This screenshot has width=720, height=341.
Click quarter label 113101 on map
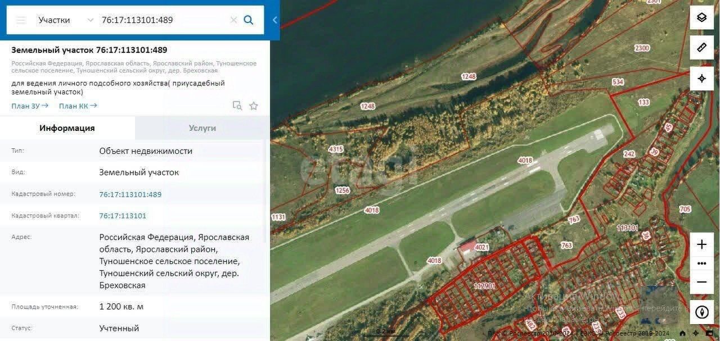[627, 228]
